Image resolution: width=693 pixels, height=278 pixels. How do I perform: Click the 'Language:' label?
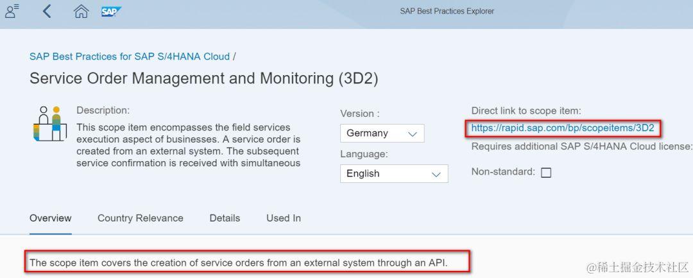[364, 154]
